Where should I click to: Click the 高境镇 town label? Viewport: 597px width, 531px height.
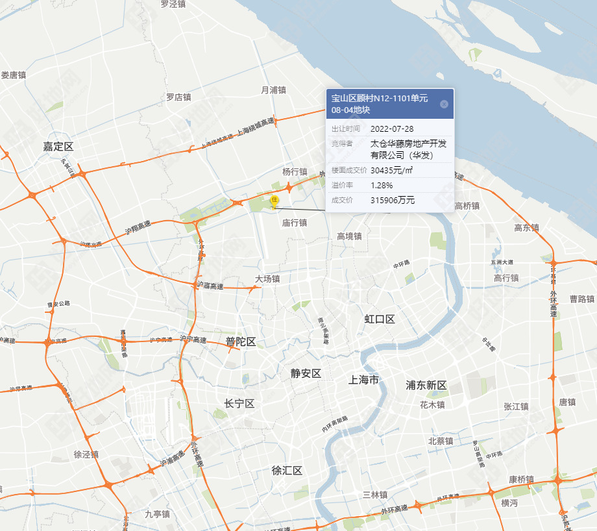click(x=349, y=236)
